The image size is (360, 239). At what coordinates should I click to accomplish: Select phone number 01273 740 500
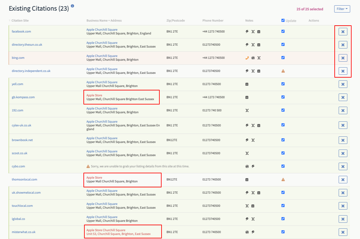[x=212, y=110]
